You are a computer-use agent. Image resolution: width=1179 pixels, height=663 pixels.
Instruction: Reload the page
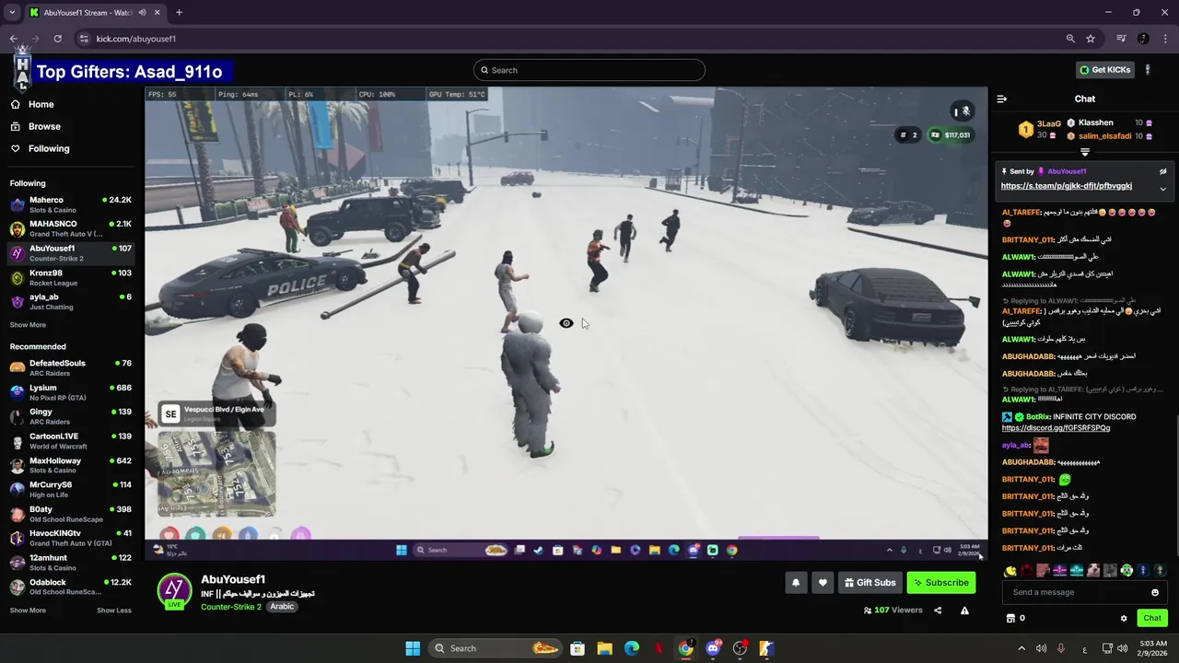[57, 39]
